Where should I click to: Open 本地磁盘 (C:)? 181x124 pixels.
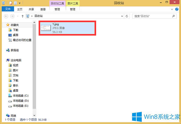pos(21,96)
